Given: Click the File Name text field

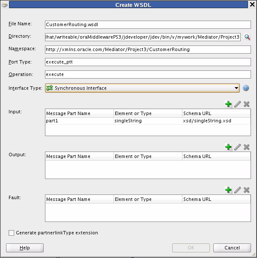Looking at the screenshot, I should (148, 24).
